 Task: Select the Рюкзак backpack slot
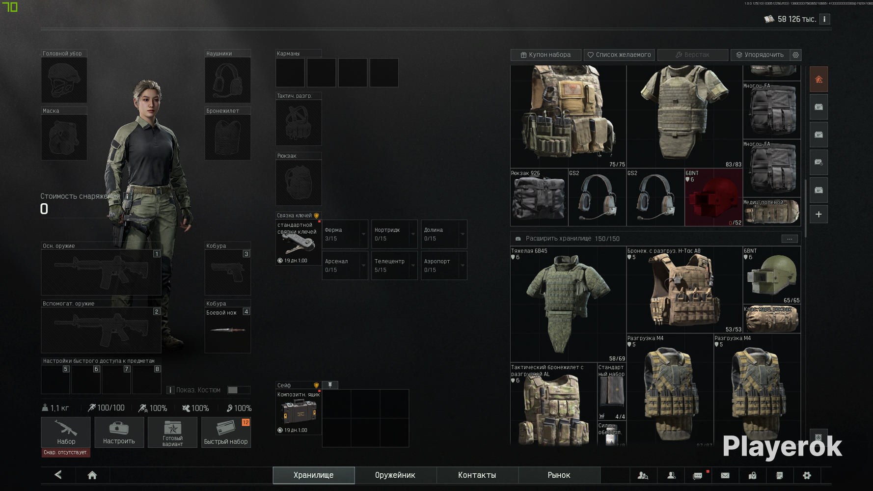point(299,182)
